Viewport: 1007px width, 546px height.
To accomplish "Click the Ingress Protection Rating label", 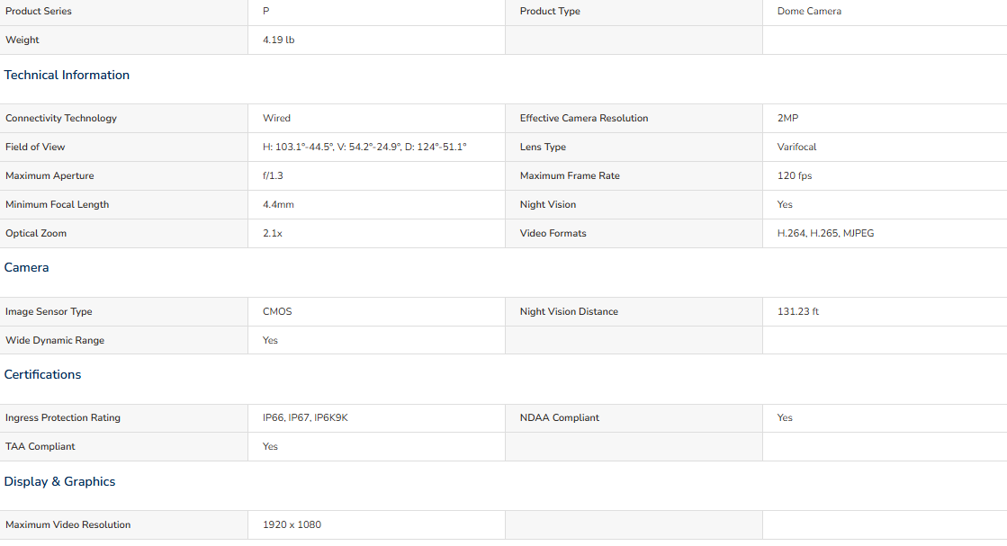I will (63, 417).
